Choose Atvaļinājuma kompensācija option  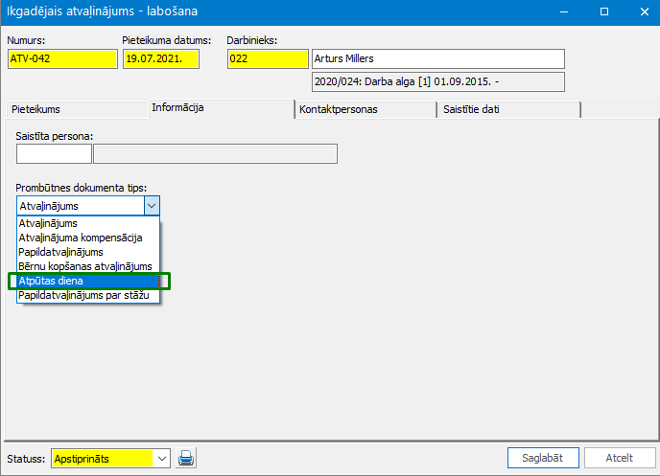(88, 238)
